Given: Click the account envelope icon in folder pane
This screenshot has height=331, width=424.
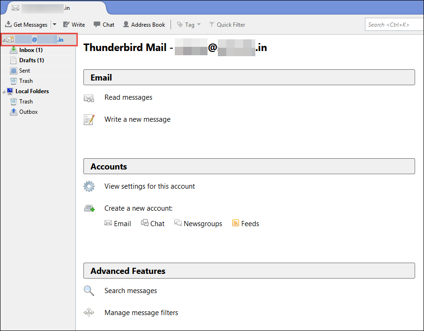Looking at the screenshot, I should tap(10, 39).
